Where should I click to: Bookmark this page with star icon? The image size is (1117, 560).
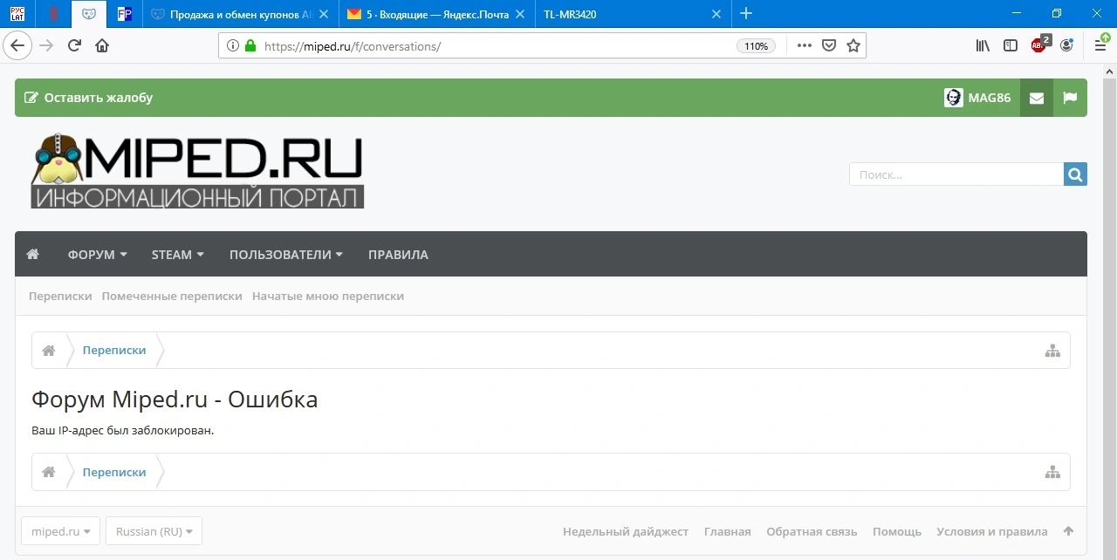click(x=853, y=46)
